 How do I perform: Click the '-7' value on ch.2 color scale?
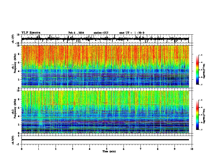(x=201, y=130)
